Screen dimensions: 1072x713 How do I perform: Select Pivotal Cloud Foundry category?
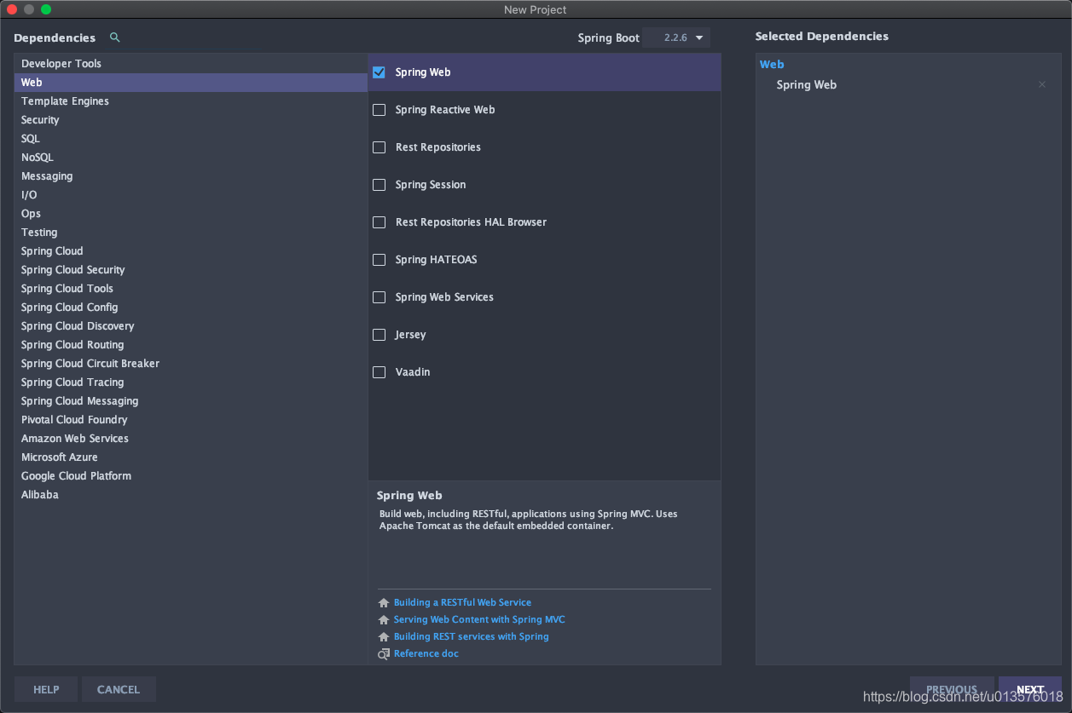190,420
